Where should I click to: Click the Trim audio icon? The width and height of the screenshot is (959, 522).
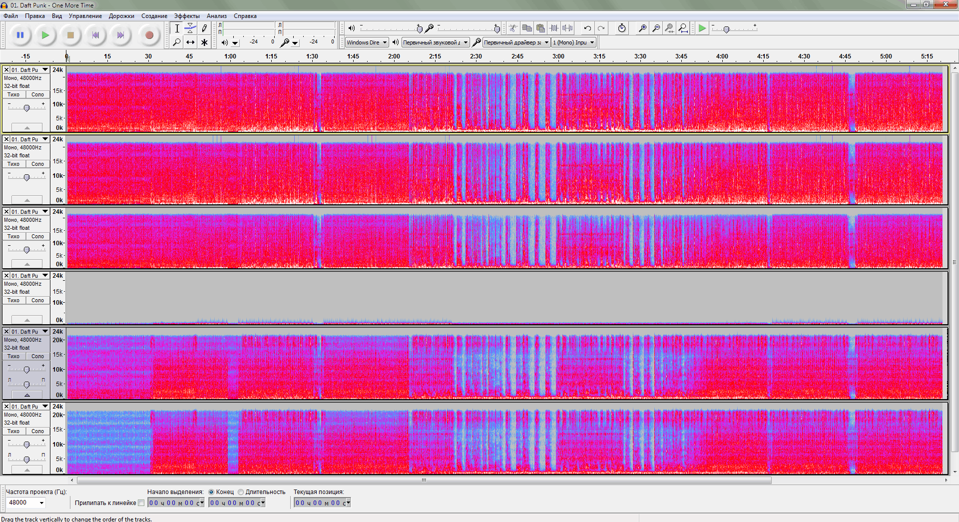pyautogui.click(x=554, y=28)
